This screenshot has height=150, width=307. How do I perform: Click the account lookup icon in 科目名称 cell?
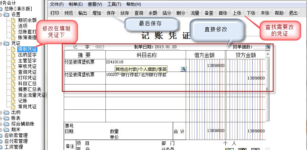click(x=183, y=69)
